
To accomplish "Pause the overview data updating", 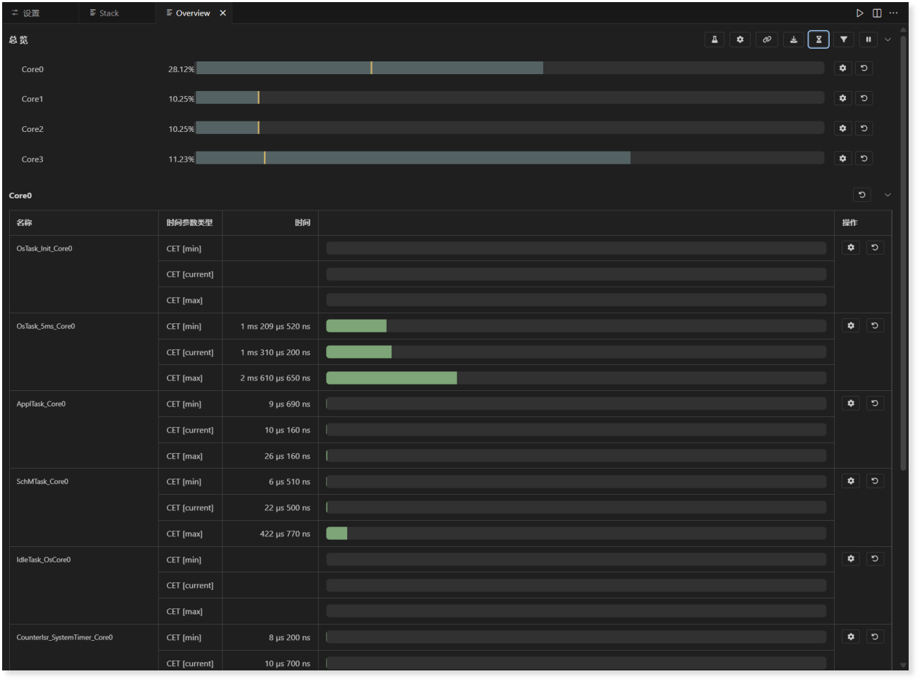I will click(868, 40).
